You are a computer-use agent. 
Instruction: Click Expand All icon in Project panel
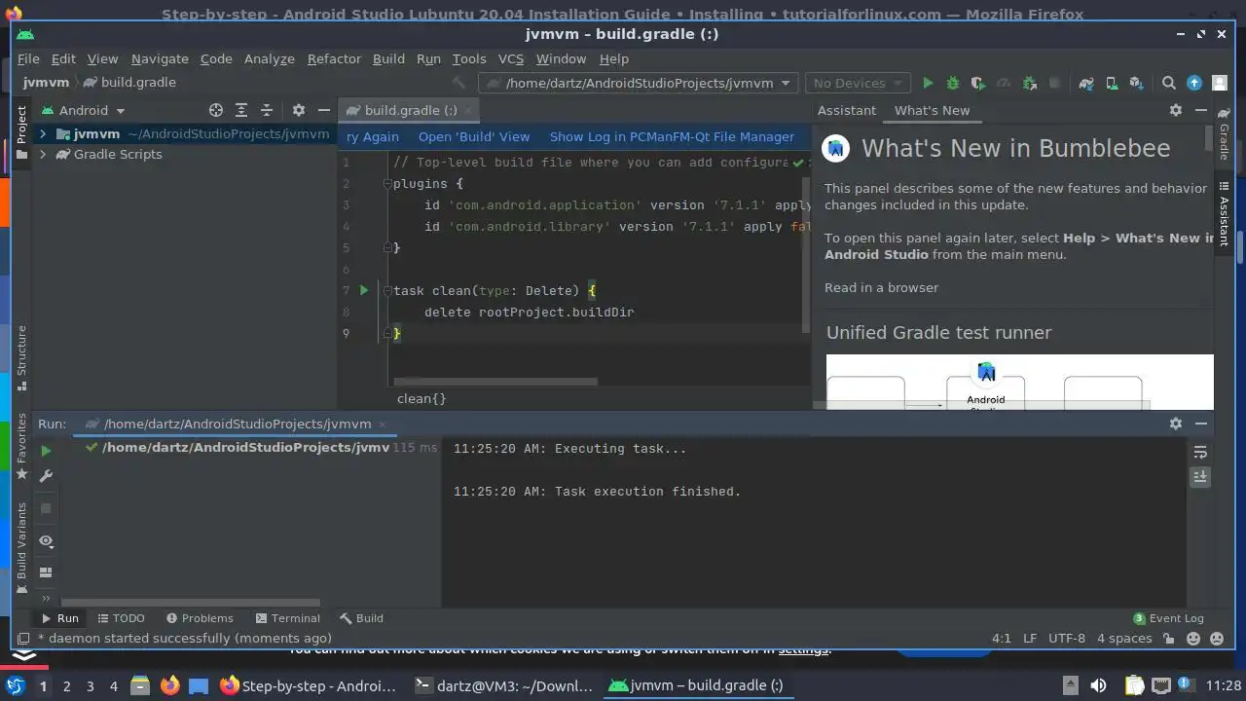click(x=241, y=110)
